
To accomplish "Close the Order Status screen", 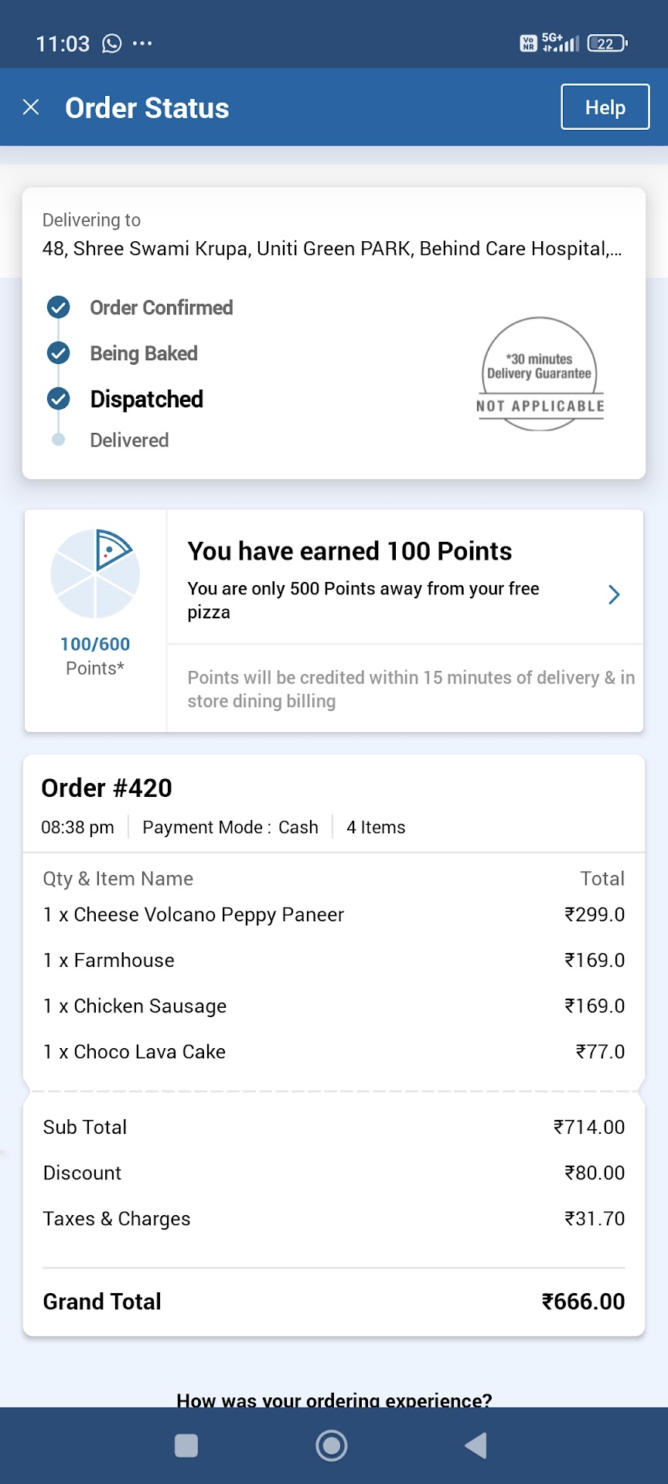I will click(x=31, y=107).
